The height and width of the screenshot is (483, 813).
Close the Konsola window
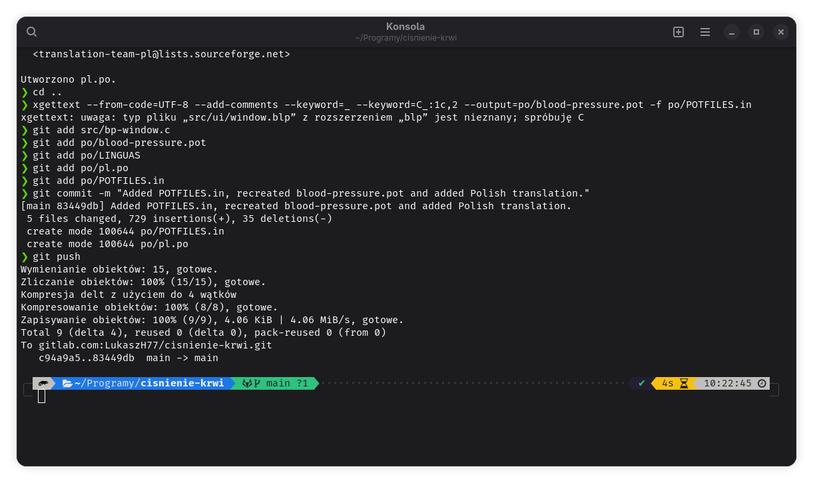[781, 32]
